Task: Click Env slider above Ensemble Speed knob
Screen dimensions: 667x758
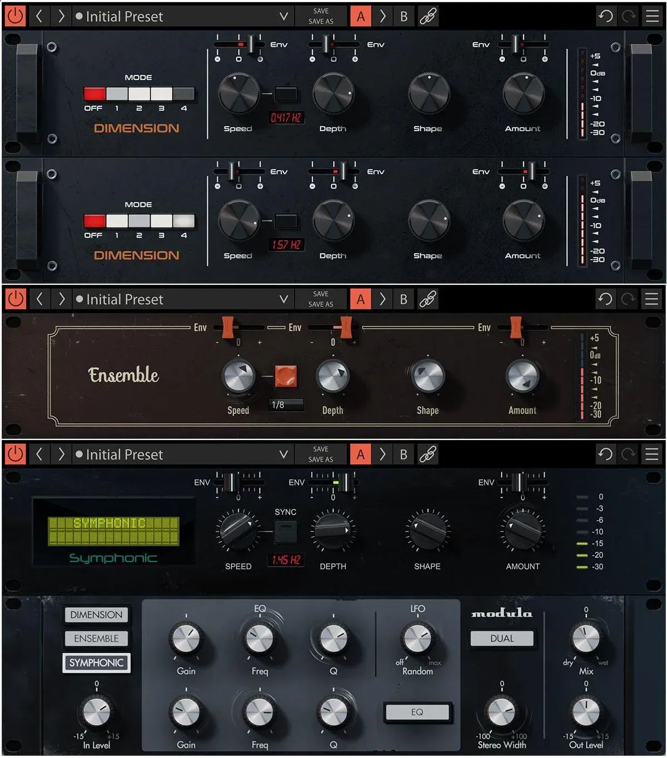Action: pos(228,327)
